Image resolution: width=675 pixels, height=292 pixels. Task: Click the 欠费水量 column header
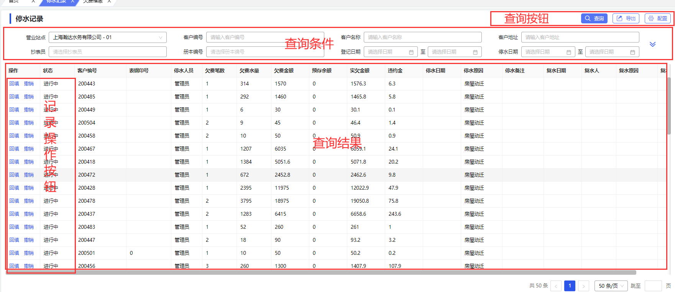tap(249, 71)
